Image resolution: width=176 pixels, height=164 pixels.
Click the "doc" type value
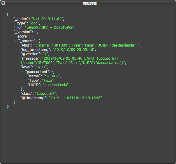coord(34,23)
